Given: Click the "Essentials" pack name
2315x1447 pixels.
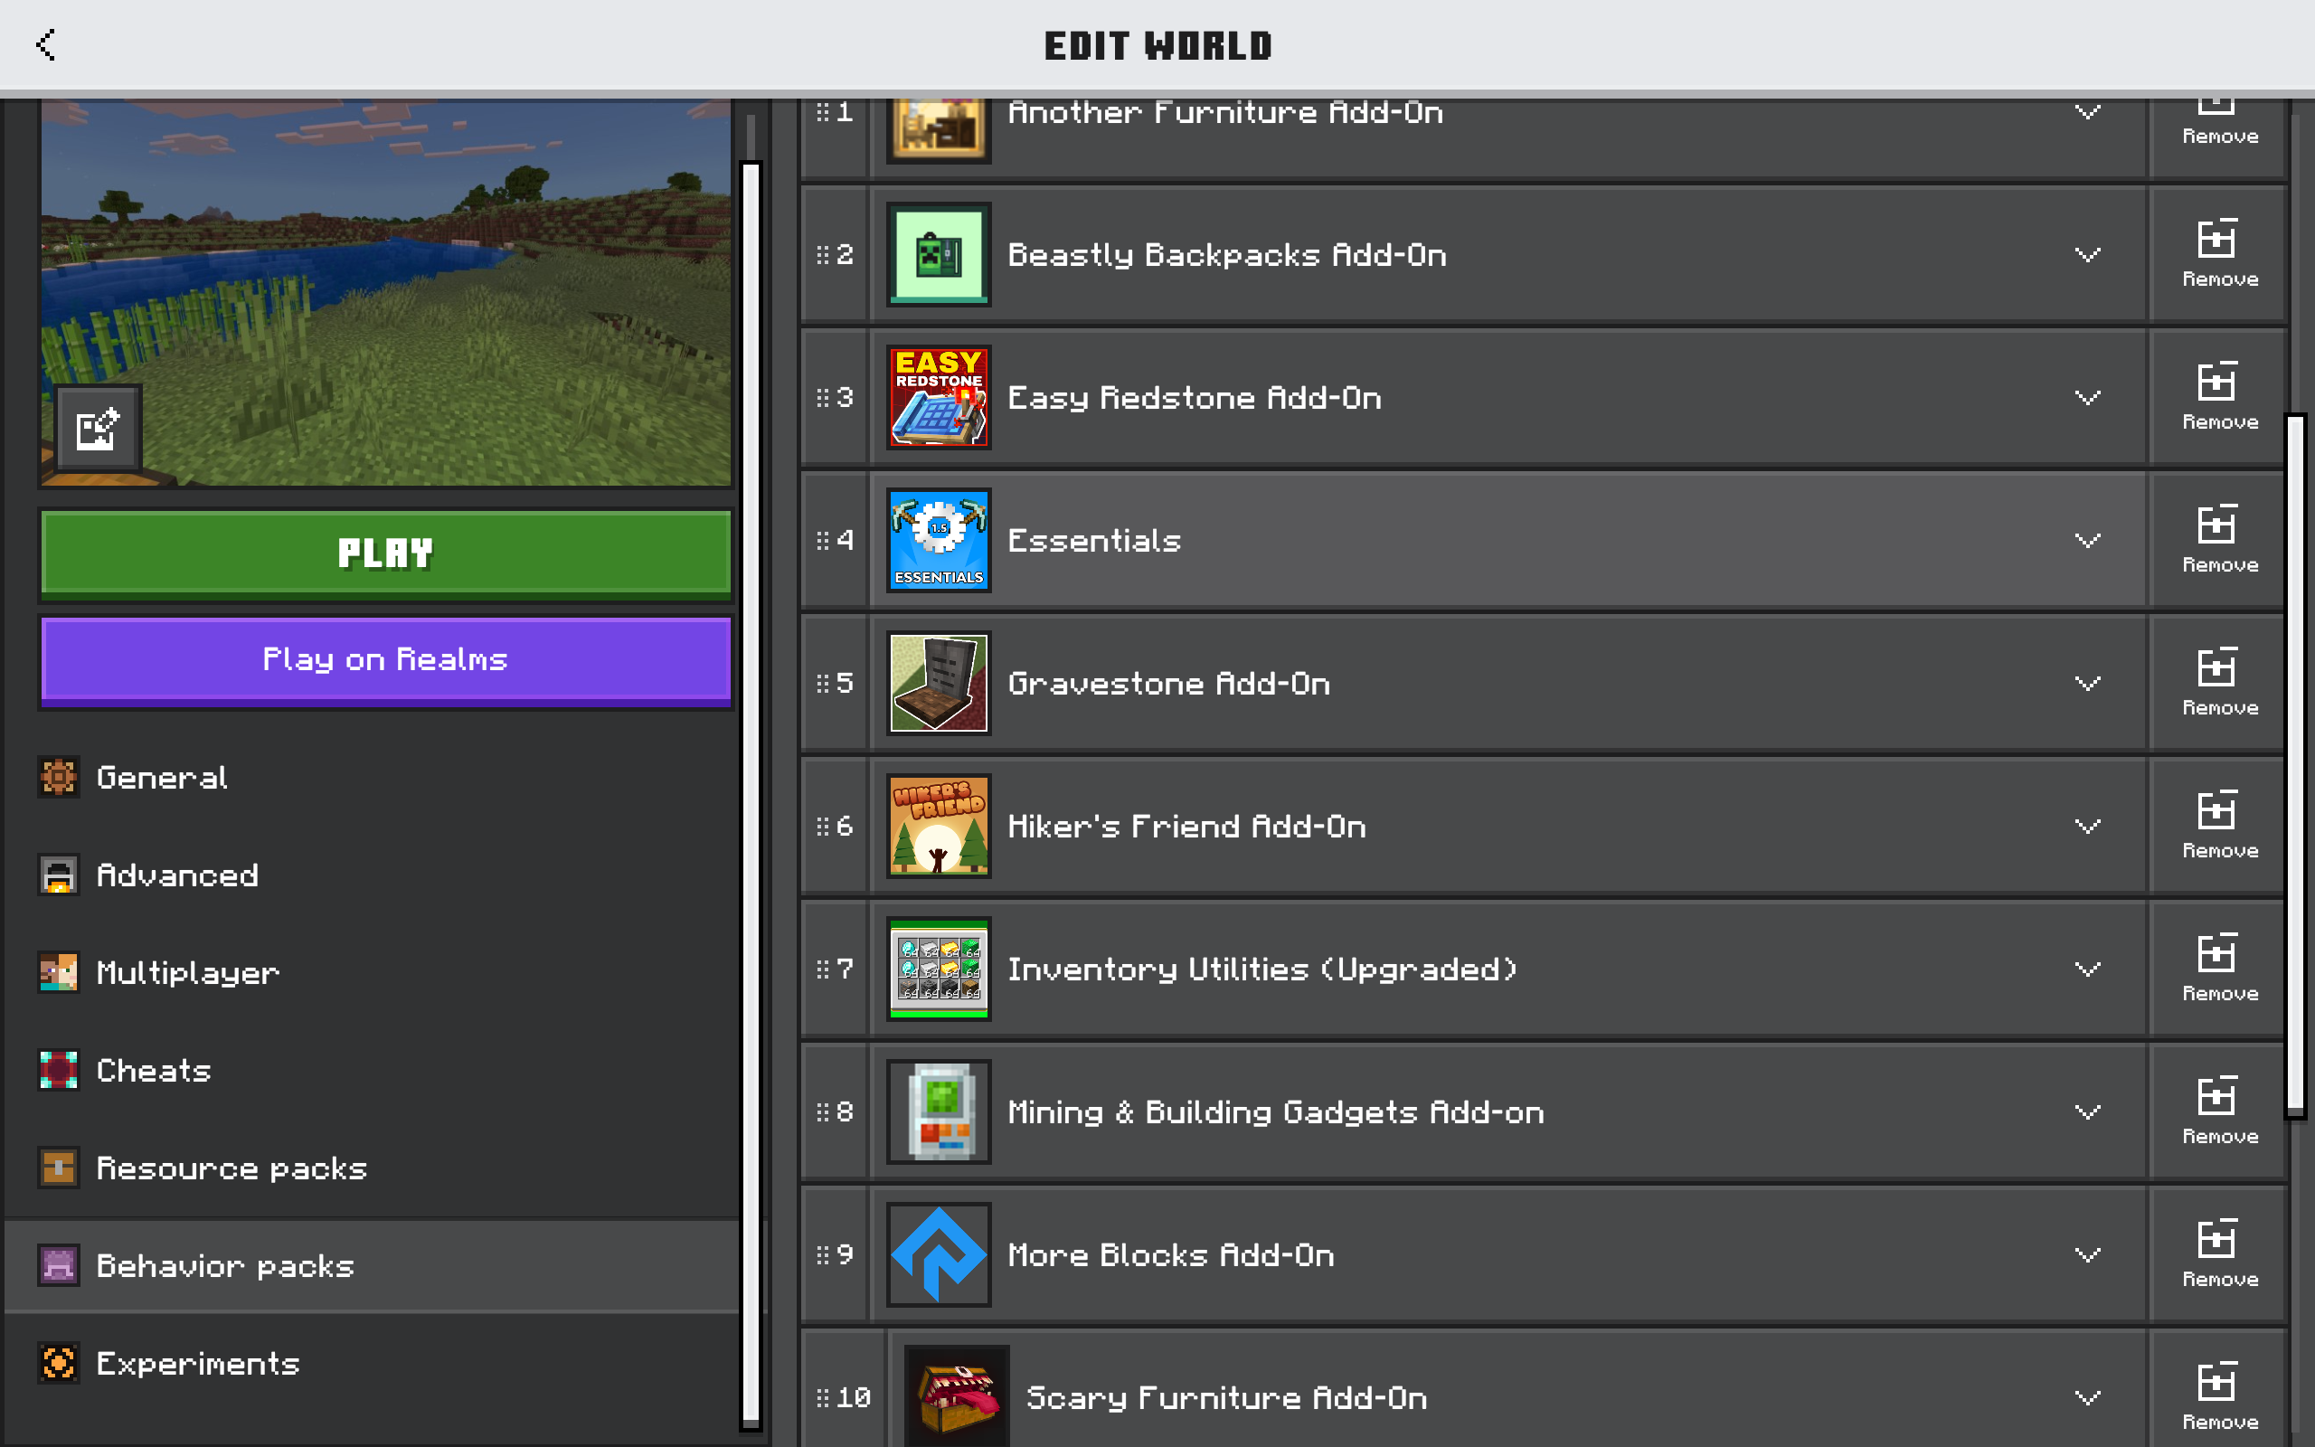Looking at the screenshot, I should 1094,541.
